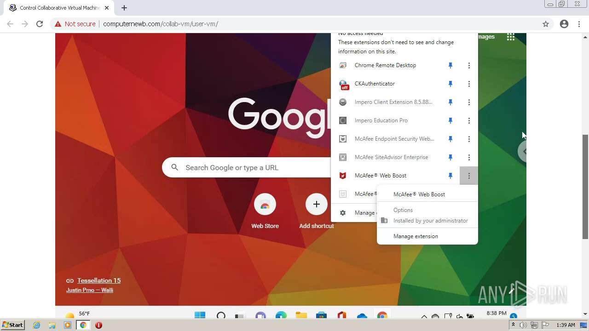Click the address bar URL
The height and width of the screenshot is (331, 589).
click(x=161, y=24)
